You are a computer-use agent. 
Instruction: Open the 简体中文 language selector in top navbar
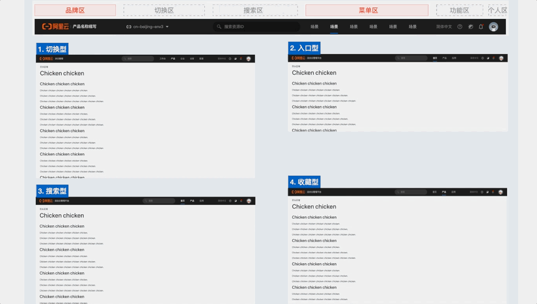(444, 27)
